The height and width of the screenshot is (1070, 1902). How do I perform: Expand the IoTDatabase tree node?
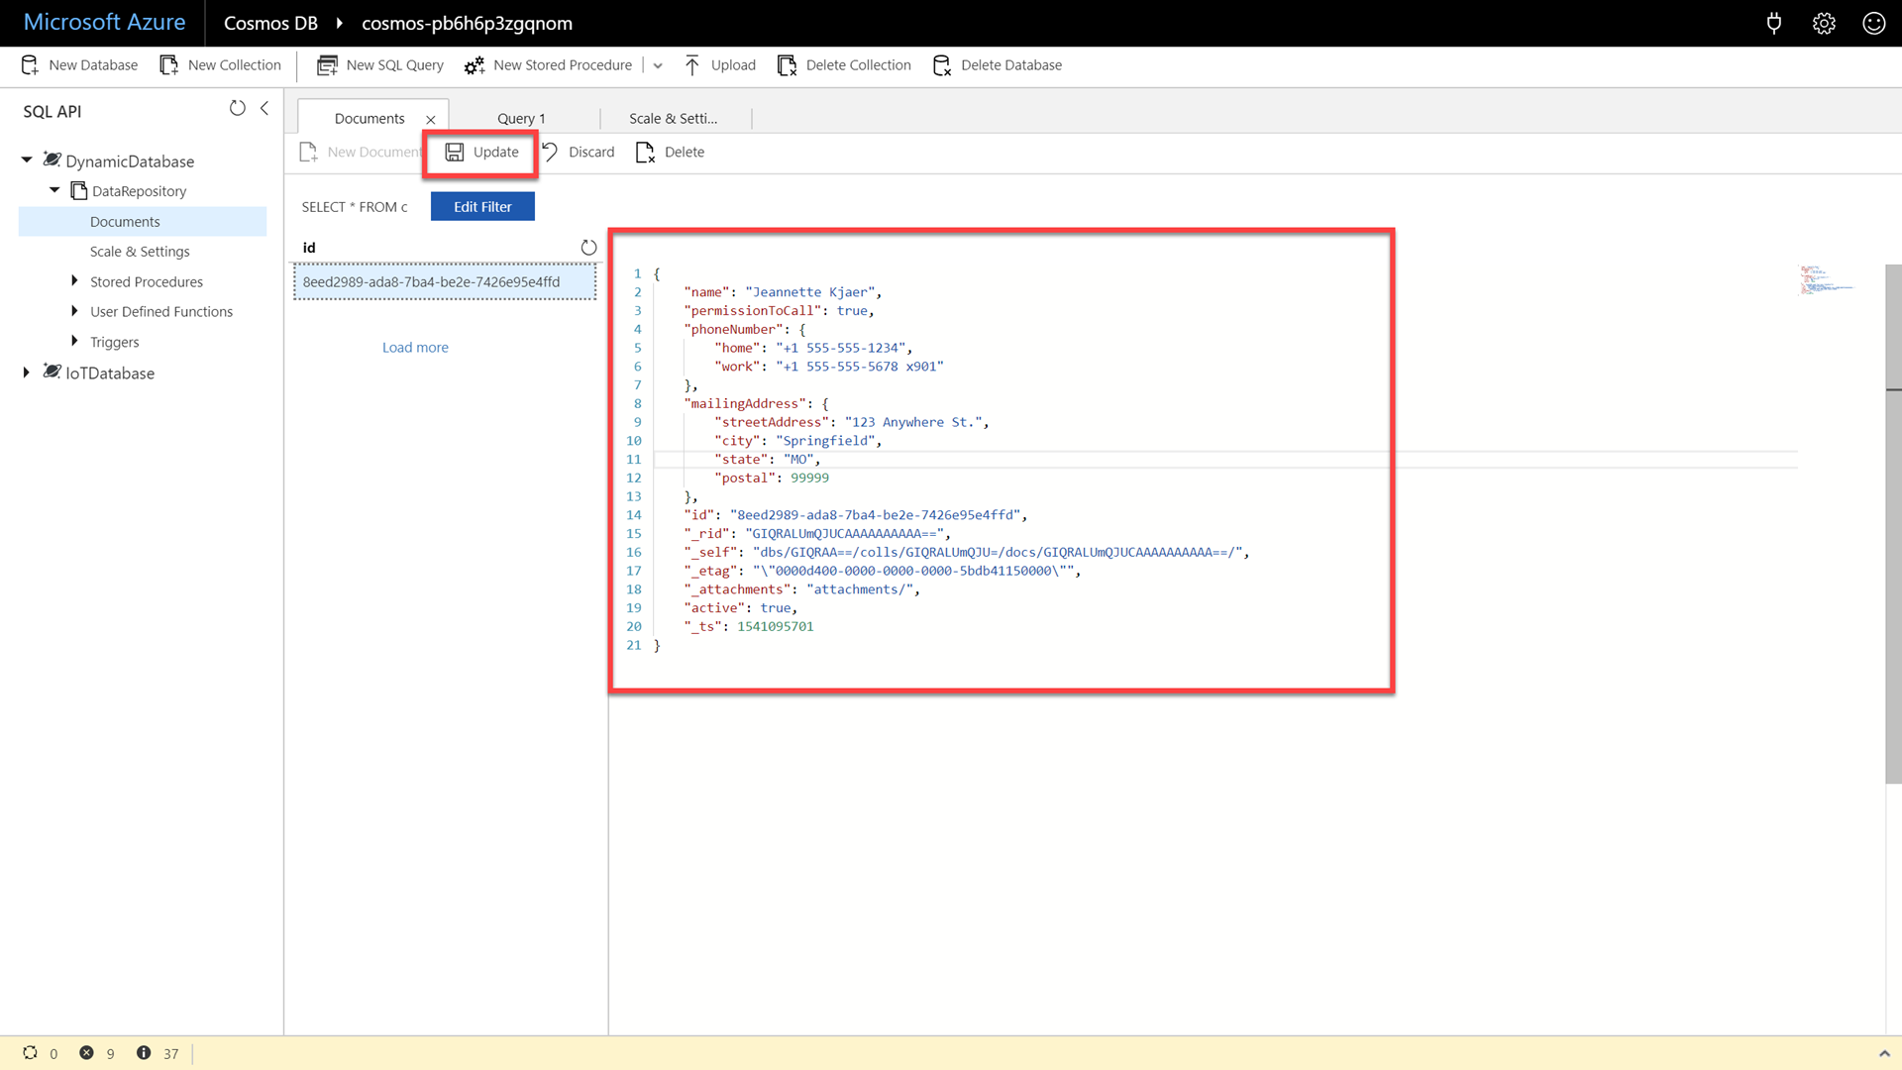(x=27, y=373)
